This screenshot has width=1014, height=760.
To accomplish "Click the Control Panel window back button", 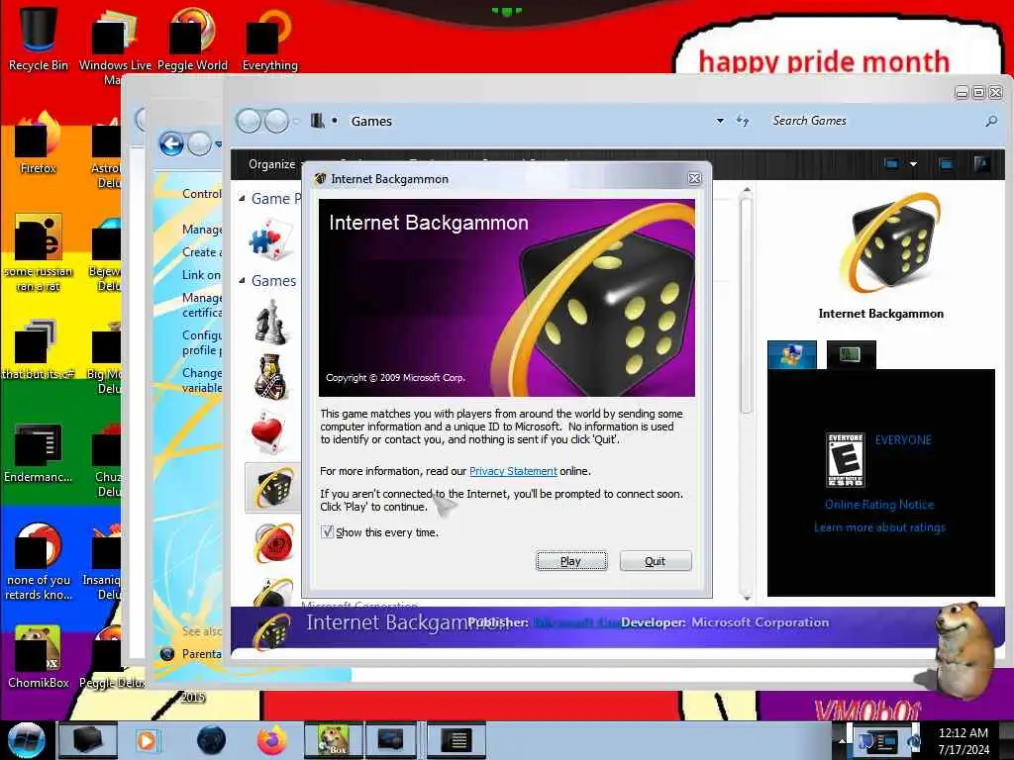I will (x=171, y=144).
